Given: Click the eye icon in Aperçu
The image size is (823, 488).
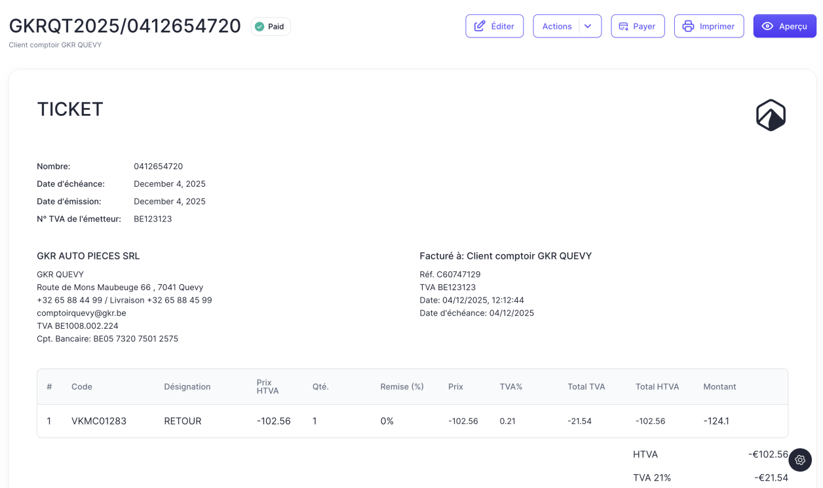Looking at the screenshot, I should [767, 26].
